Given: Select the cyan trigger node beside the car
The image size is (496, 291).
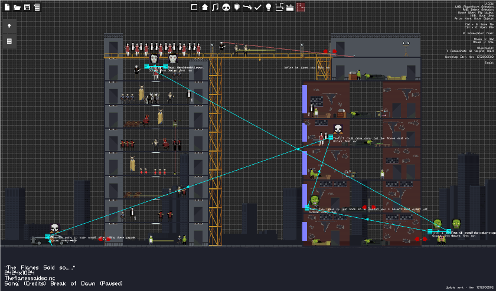Looking at the screenshot, I should [x=47, y=236].
